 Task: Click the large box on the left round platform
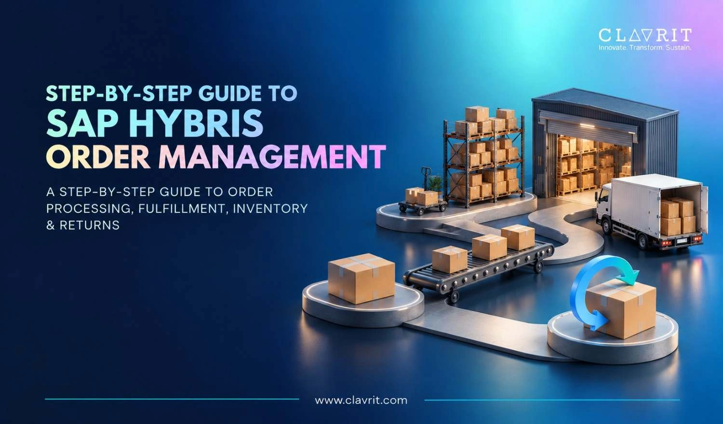[x=361, y=278]
